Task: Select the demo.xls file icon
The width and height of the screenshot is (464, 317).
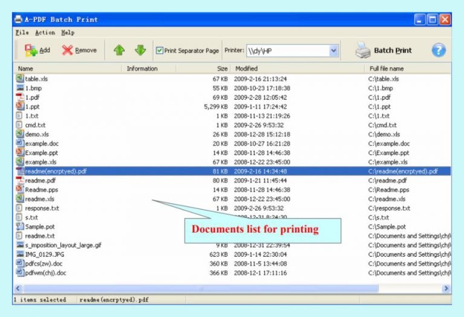Action: (19, 134)
